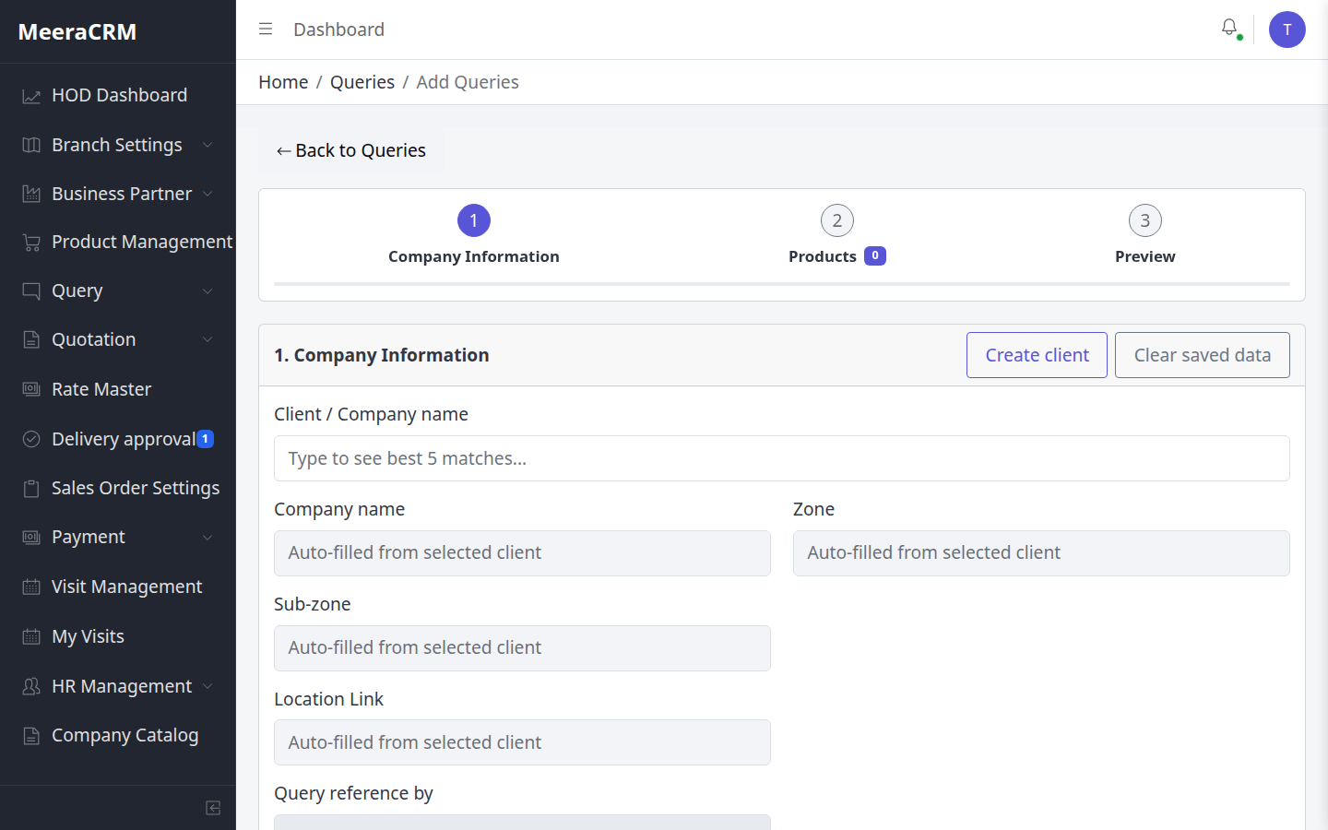Click the MeeraCRM logo text
1328x830 pixels.
pyautogui.click(x=77, y=31)
